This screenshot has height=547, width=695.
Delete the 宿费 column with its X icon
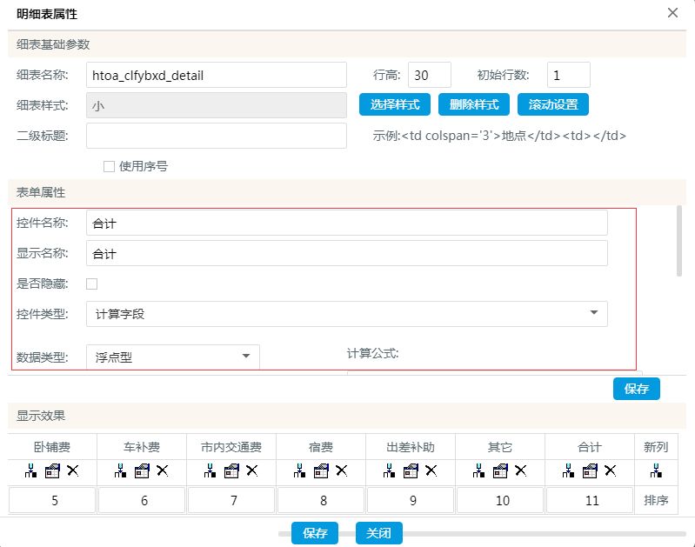(341, 470)
